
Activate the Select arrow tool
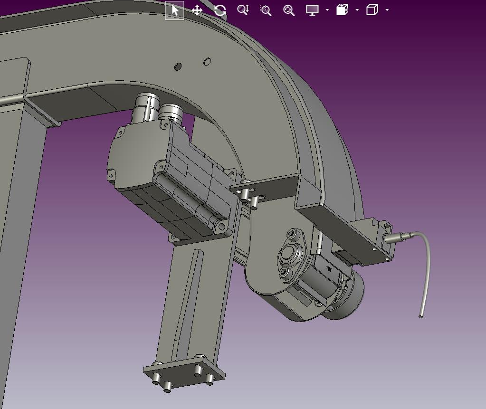click(x=175, y=10)
